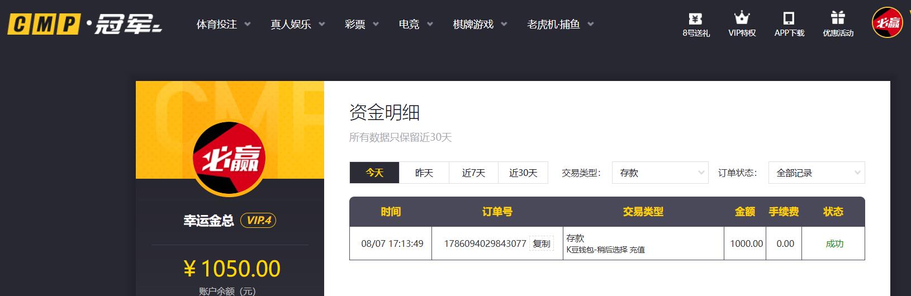Click the 所有数据只保留近30天 notice text
911x296 pixels.
tap(400, 137)
